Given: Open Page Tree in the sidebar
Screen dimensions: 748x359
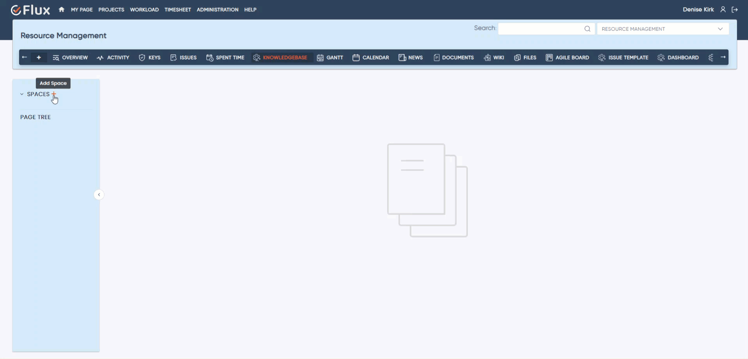Looking at the screenshot, I should (x=36, y=117).
